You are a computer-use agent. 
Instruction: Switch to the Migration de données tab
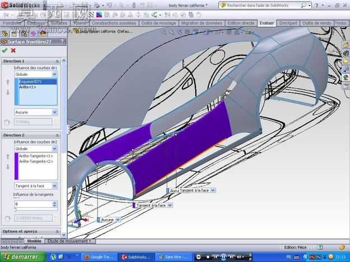202,23
